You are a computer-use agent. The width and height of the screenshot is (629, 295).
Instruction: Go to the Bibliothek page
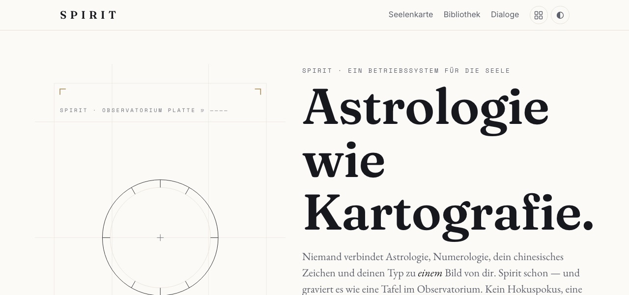[462, 15]
